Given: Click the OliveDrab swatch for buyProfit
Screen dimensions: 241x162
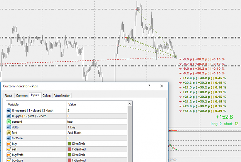Looking at the screenshot, I should pos(69,155).
